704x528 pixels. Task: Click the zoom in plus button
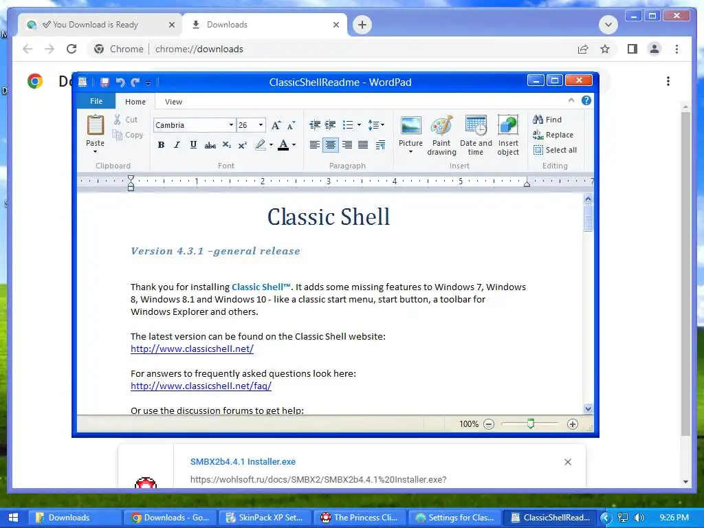[573, 424]
